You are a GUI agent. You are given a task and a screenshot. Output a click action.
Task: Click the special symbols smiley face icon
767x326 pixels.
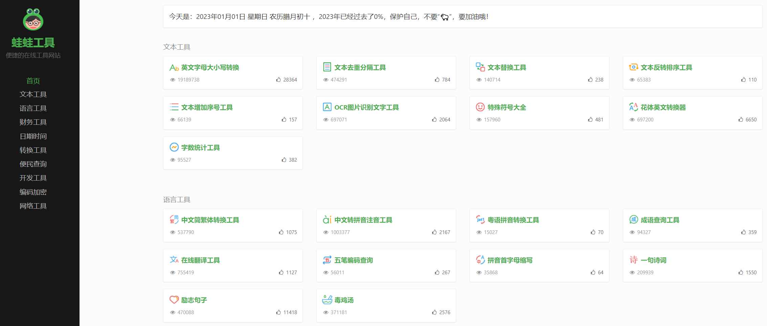click(480, 107)
